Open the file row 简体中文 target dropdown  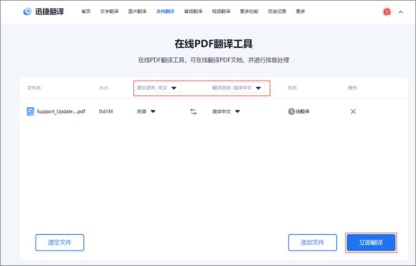(x=226, y=112)
